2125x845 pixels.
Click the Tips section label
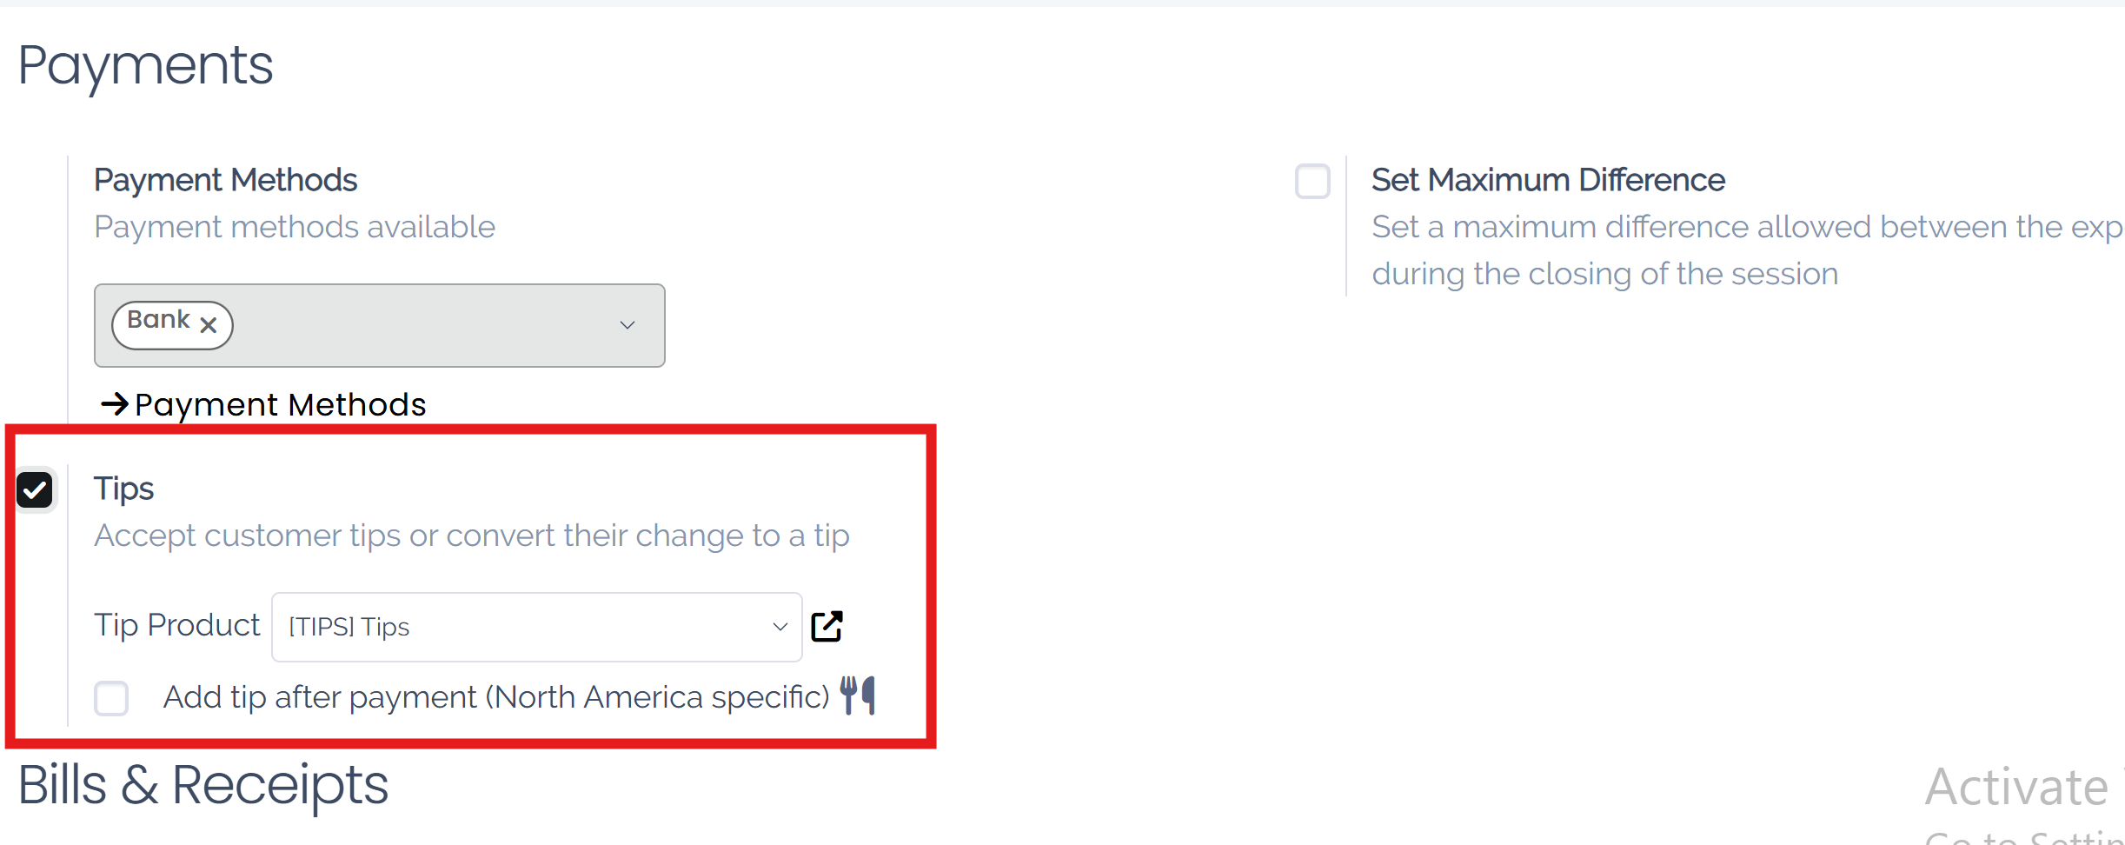click(123, 488)
